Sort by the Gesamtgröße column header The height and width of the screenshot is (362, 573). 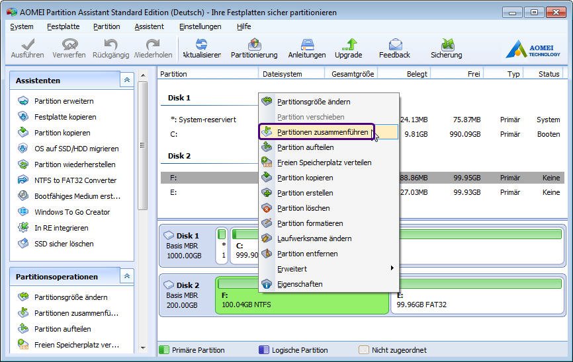pos(351,74)
